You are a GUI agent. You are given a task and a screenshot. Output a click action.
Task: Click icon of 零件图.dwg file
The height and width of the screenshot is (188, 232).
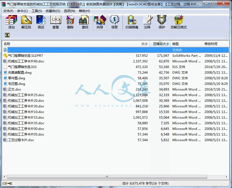coord(5,78)
